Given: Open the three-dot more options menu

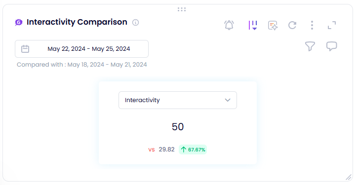Looking at the screenshot, I should (312, 25).
